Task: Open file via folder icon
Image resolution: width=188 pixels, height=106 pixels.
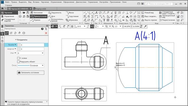Action: click(24, 13)
